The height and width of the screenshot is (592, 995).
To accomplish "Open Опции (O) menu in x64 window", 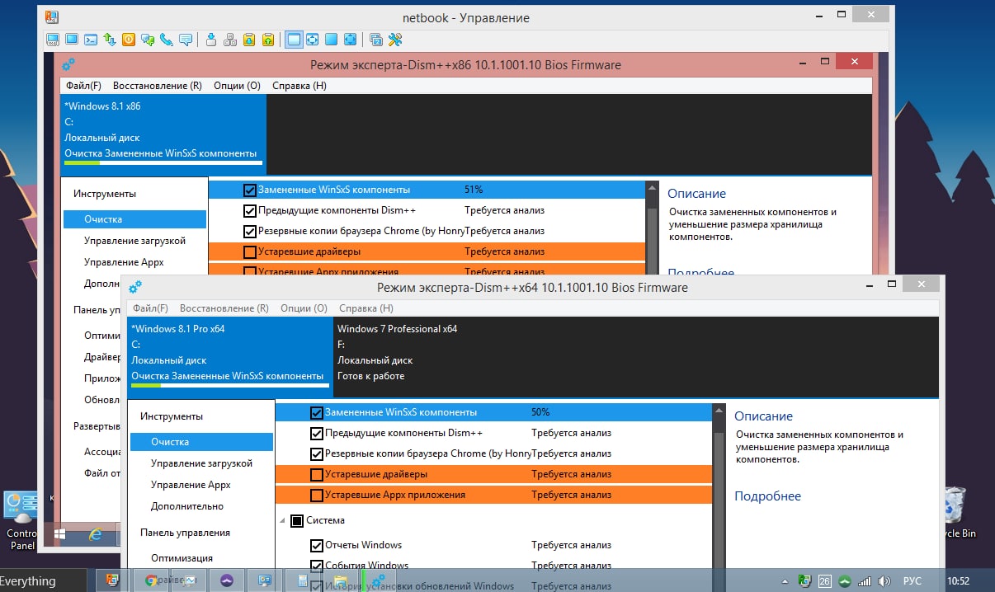I will tap(304, 308).
